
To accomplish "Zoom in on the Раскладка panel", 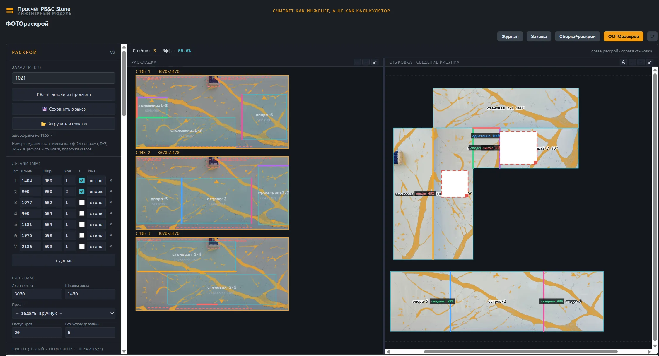I will 366,62.
